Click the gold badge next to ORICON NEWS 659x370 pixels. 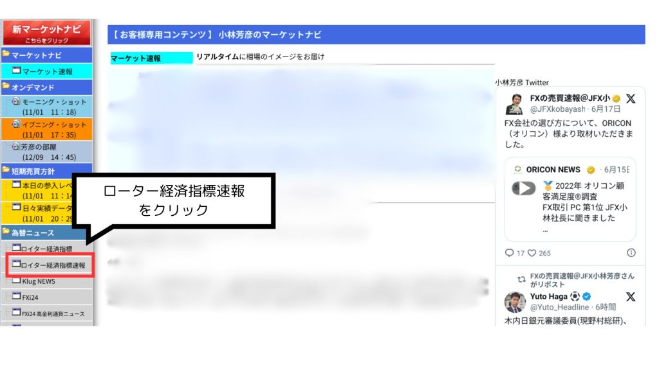[x=589, y=170]
